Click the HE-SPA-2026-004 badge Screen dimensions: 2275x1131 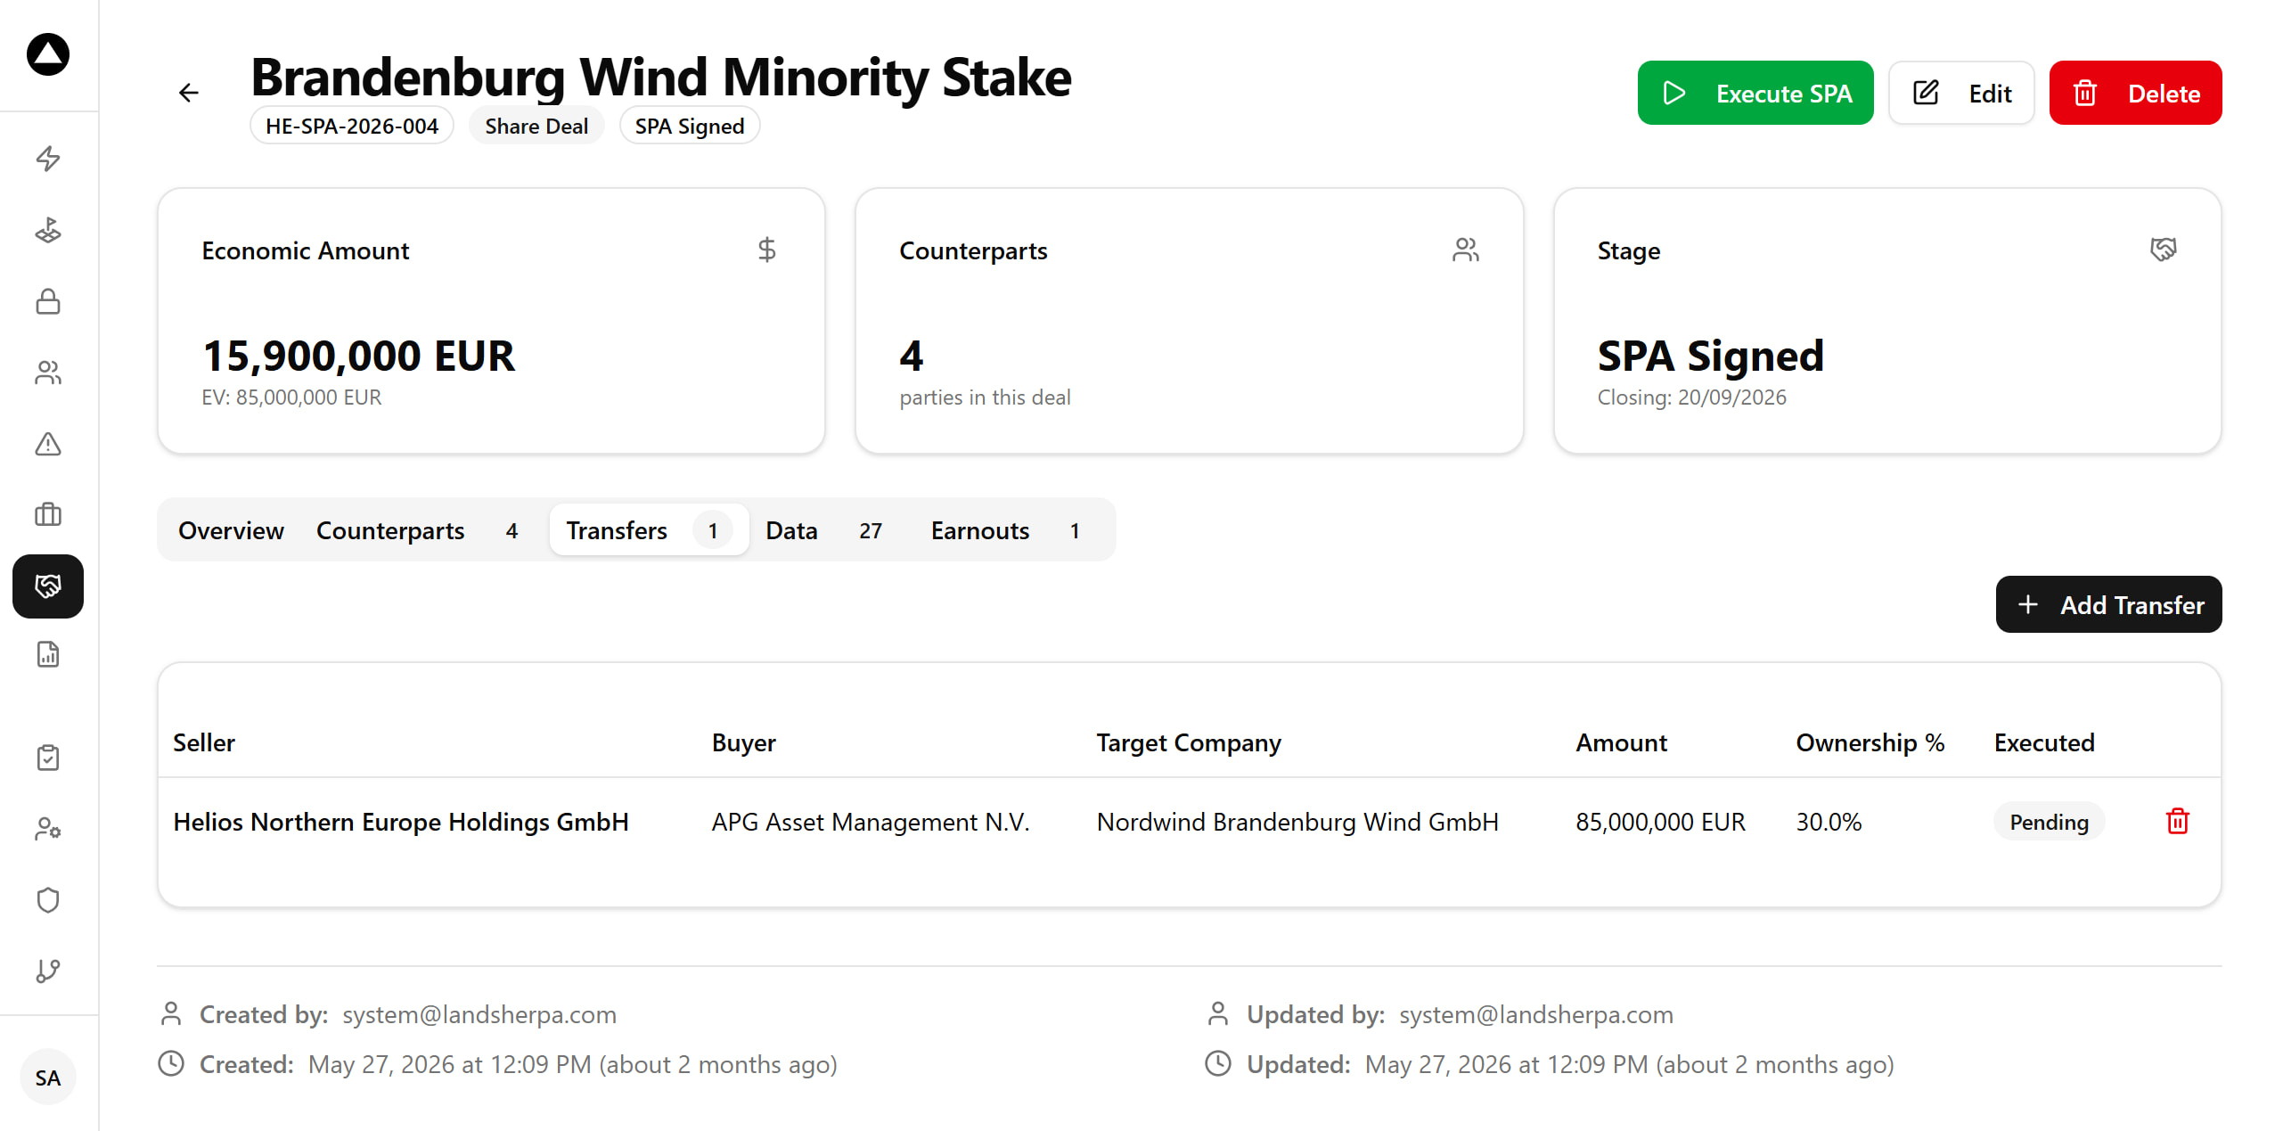pos(352,126)
